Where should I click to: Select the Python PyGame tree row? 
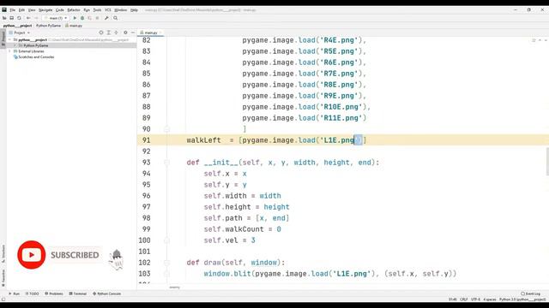tap(71, 45)
